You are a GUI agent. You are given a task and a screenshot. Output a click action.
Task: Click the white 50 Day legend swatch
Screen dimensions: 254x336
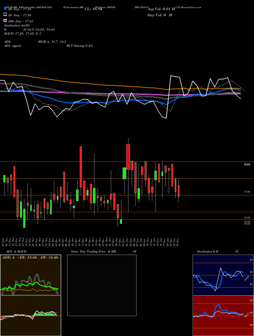click(5, 15)
